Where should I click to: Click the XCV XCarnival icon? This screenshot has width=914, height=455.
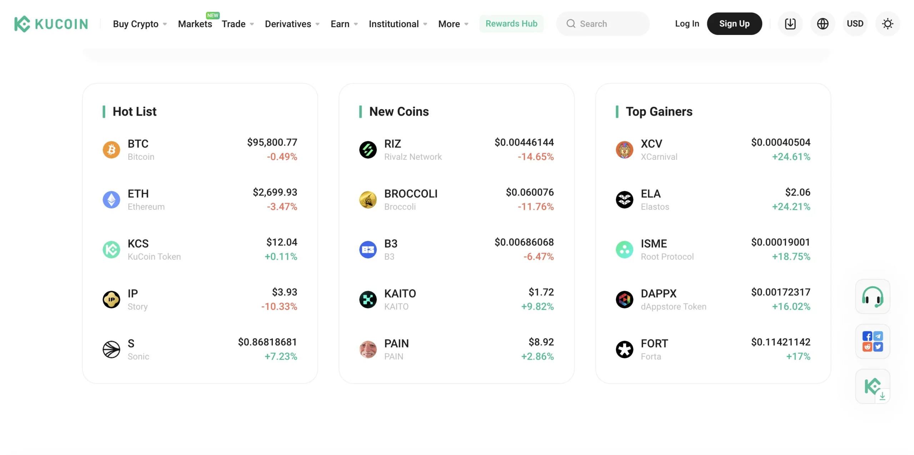(624, 150)
